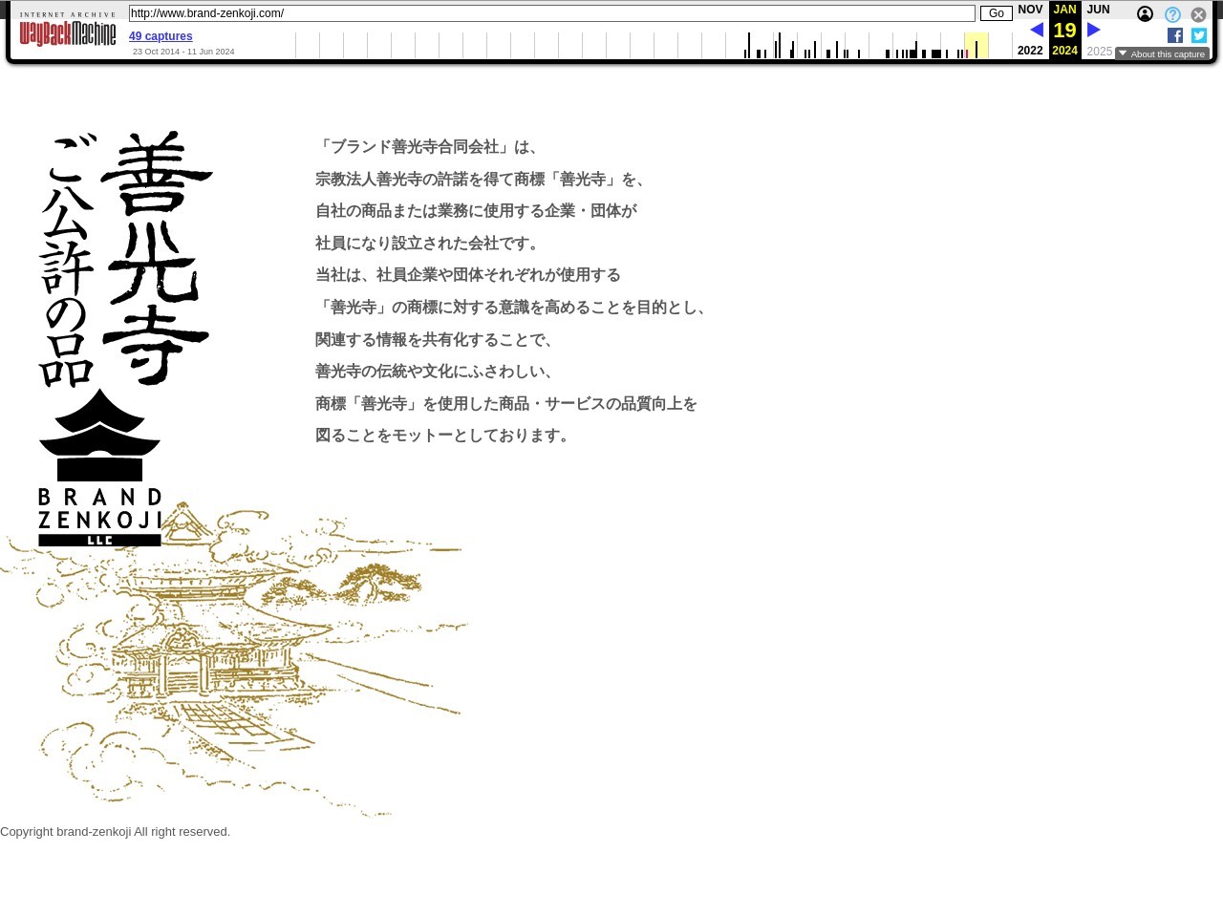Open the user account icon
Image resolution: width=1223 pixels, height=917 pixels.
point(1145,14)
